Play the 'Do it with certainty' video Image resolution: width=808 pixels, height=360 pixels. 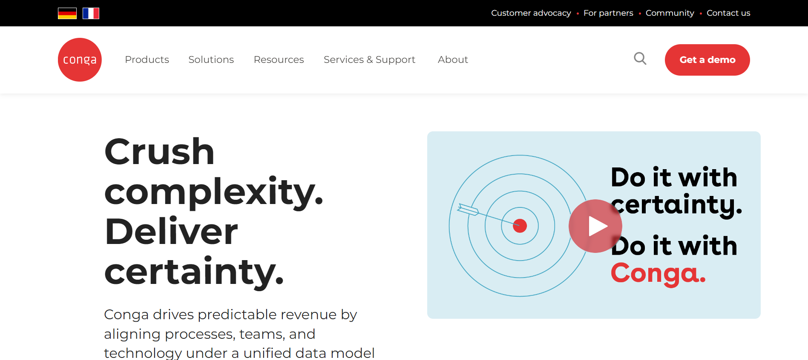pyautogui.click(x=595, y=226)
